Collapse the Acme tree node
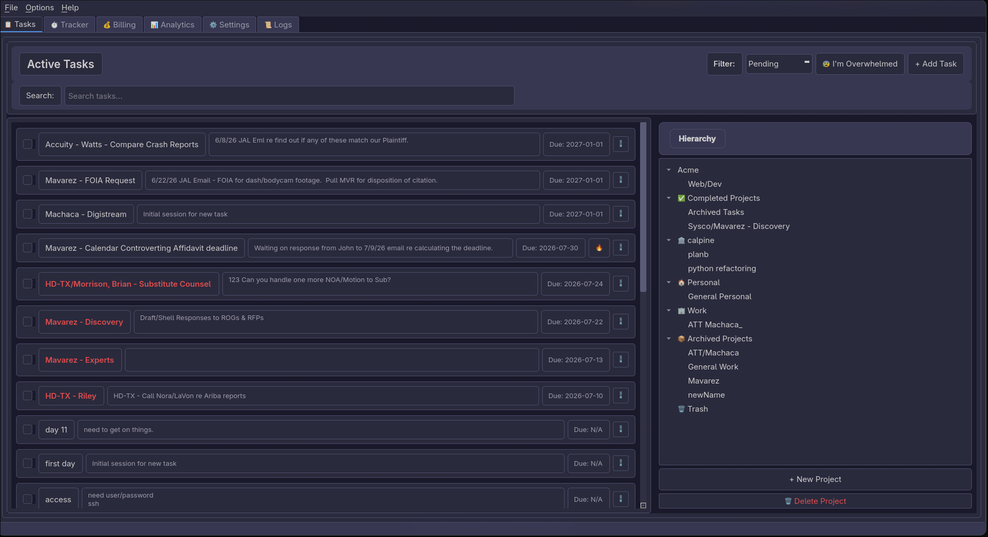Image resolution: width=988 pixels, height=537 pixels. point(669,170)
